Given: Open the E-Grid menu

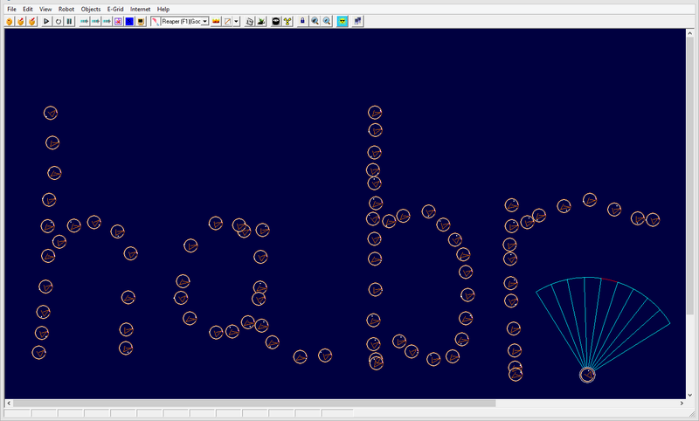Looking at the screenshot, I should pos(115,9).
